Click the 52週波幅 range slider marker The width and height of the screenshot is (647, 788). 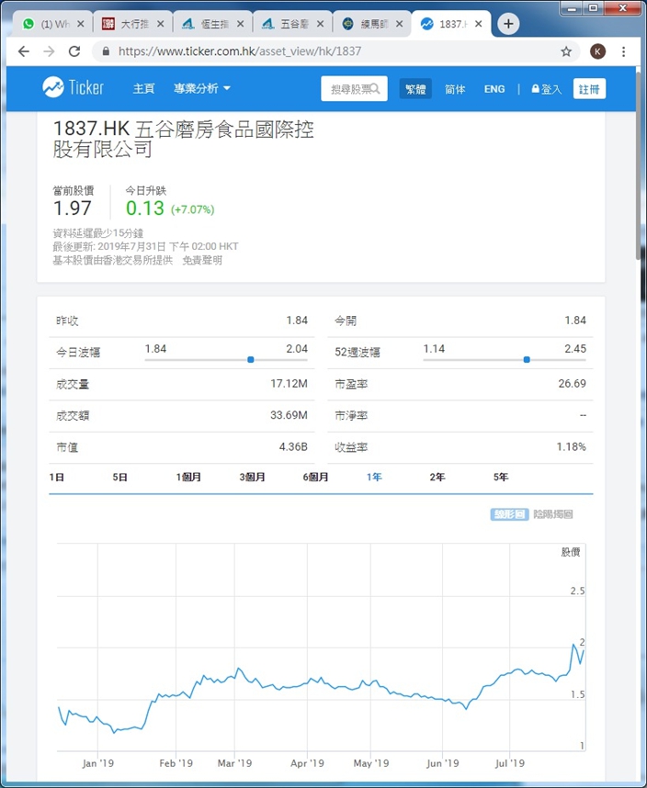coord(527,359)
